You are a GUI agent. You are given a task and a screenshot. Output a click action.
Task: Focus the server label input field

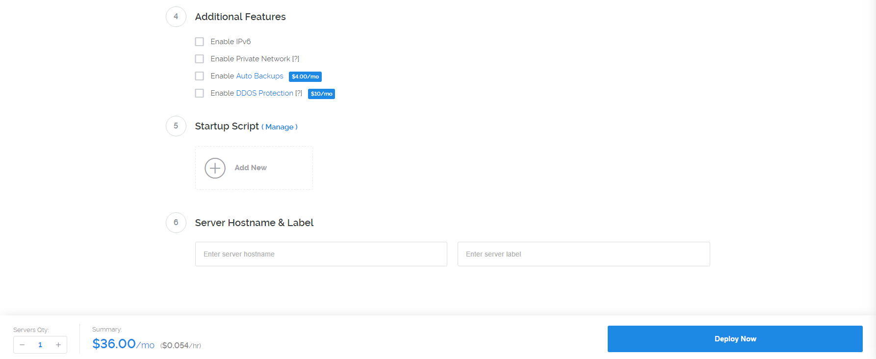pos(584,254)
